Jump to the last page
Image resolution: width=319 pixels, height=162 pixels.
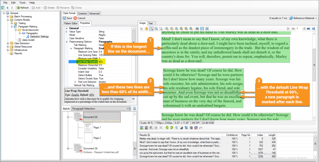coord(313,28)
